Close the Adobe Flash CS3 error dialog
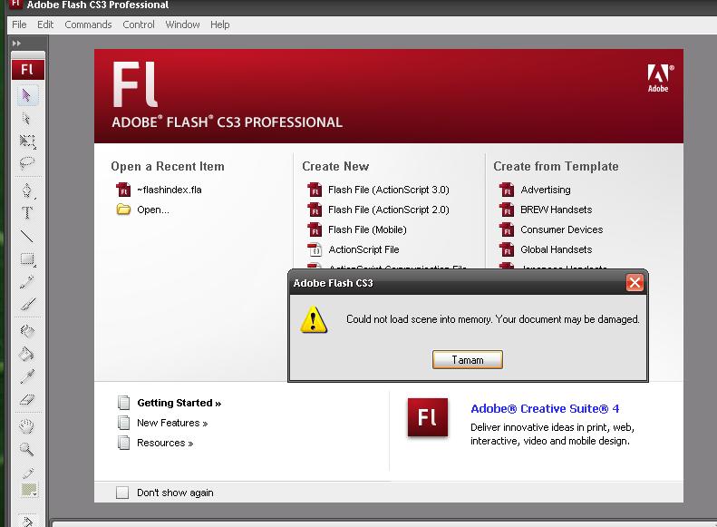 pos(635,283)
